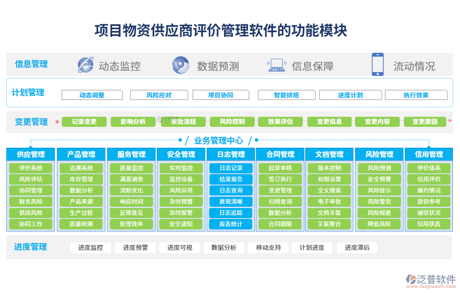This screenshot has width=460, height=293.
Task: Switch to the 信用管理 column tab
Action: click(x=429, y=154)
